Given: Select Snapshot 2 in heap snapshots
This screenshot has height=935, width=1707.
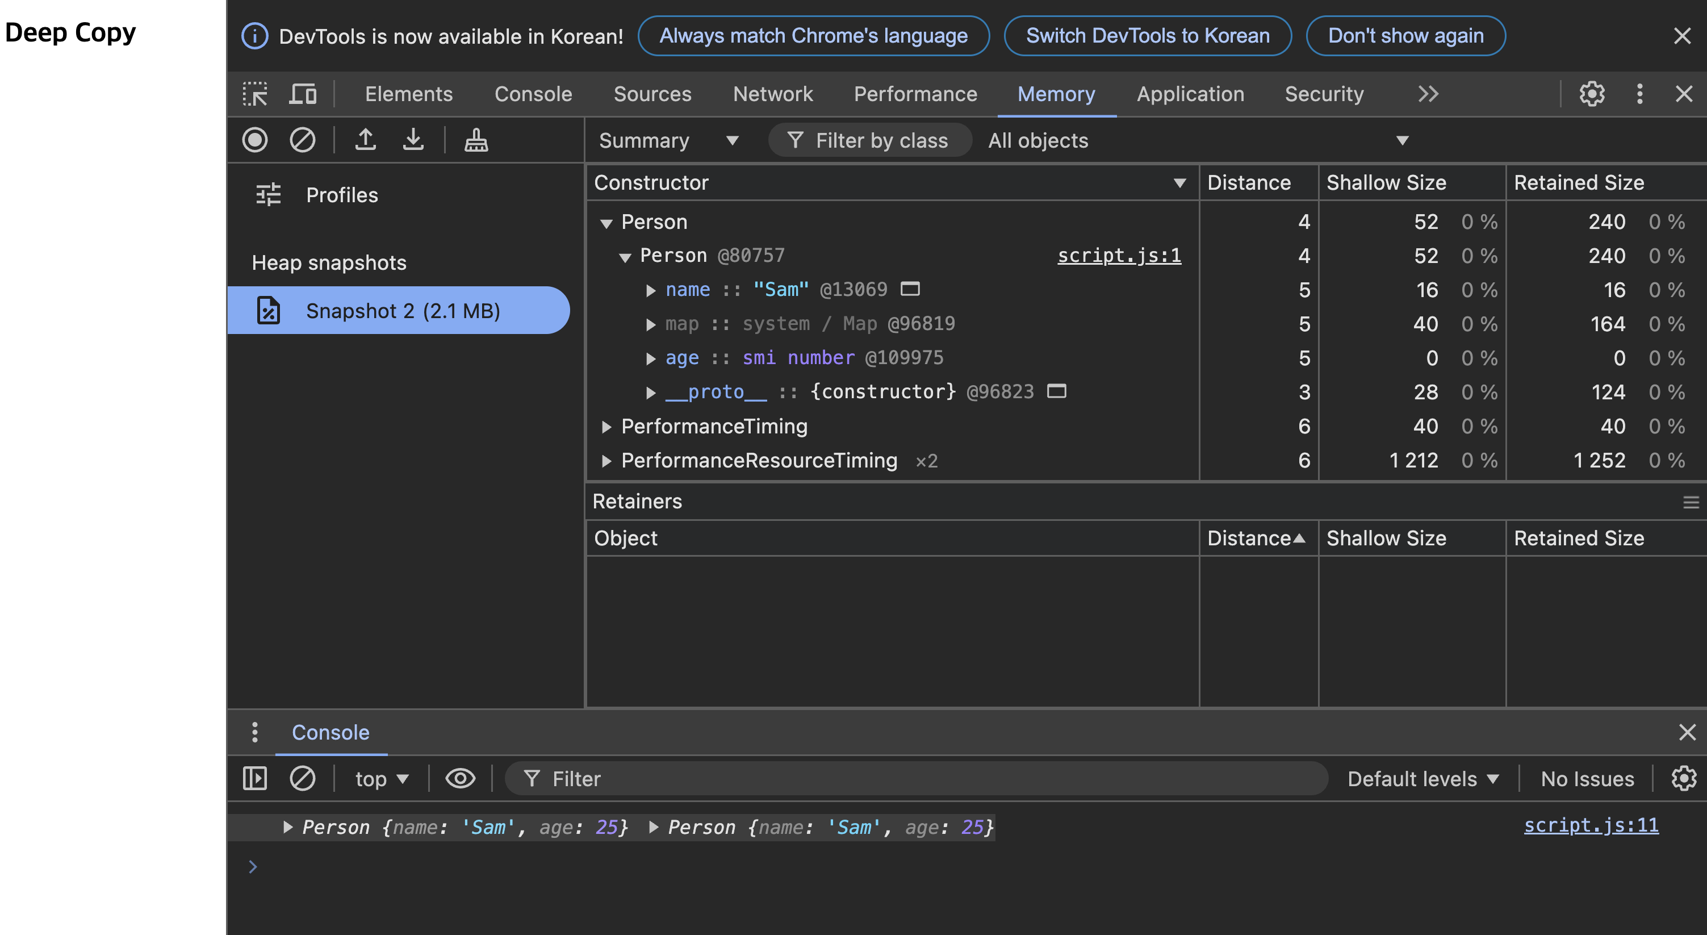Looking at the screenshot, I should pos(401,311).
